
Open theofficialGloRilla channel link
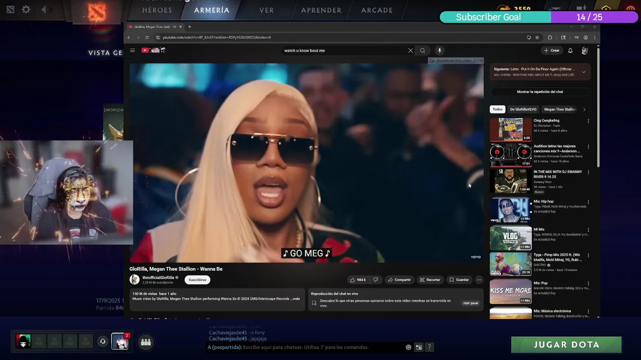pos(158,277)
